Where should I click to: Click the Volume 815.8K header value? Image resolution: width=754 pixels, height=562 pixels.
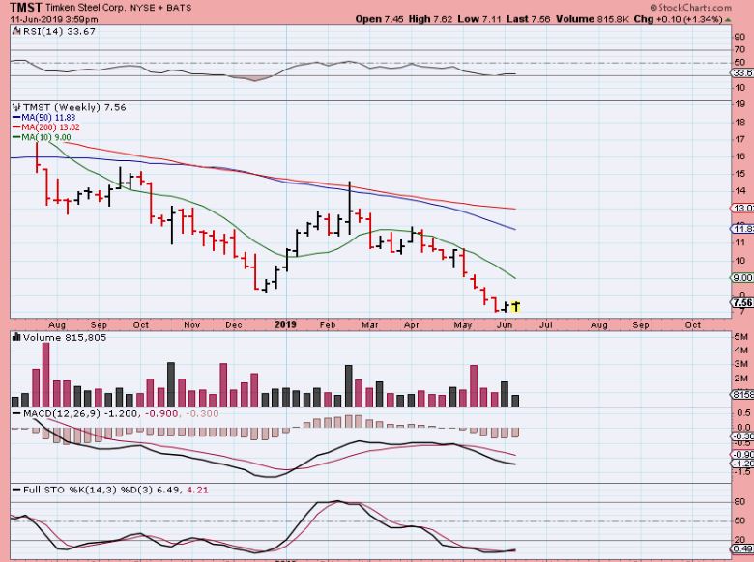(x=593, y=19)
